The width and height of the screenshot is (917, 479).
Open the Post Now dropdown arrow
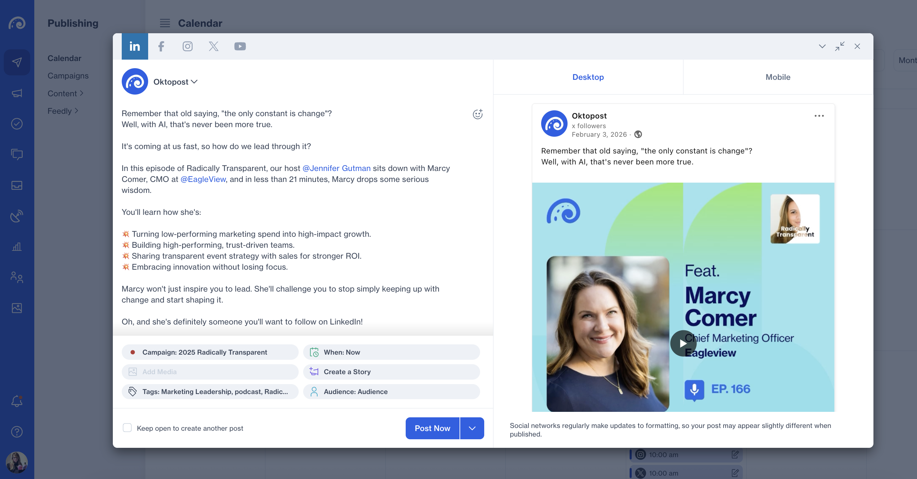(472, 428)
